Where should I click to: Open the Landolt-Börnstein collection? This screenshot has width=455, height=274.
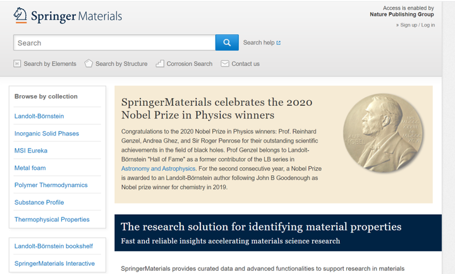pos(39,116)
